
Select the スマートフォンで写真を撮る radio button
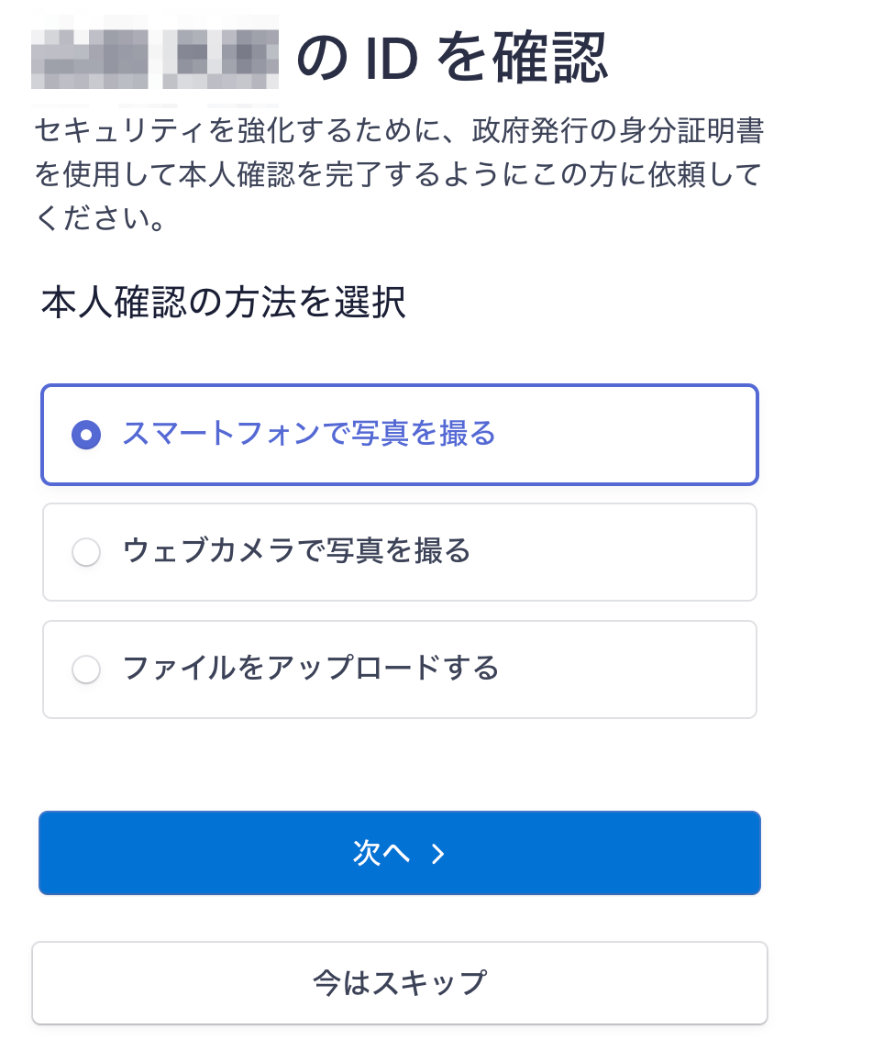pyautogui.click(x=86, y=435)
